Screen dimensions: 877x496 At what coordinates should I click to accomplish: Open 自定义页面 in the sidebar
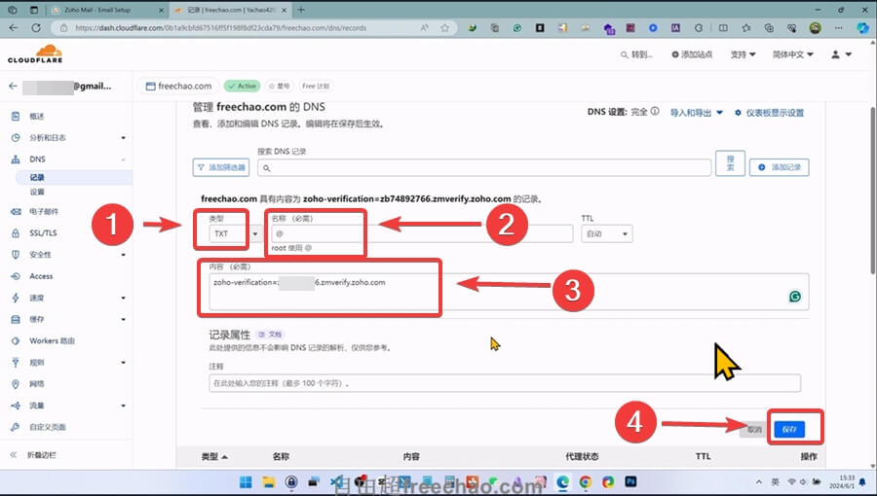click(48, 427)
